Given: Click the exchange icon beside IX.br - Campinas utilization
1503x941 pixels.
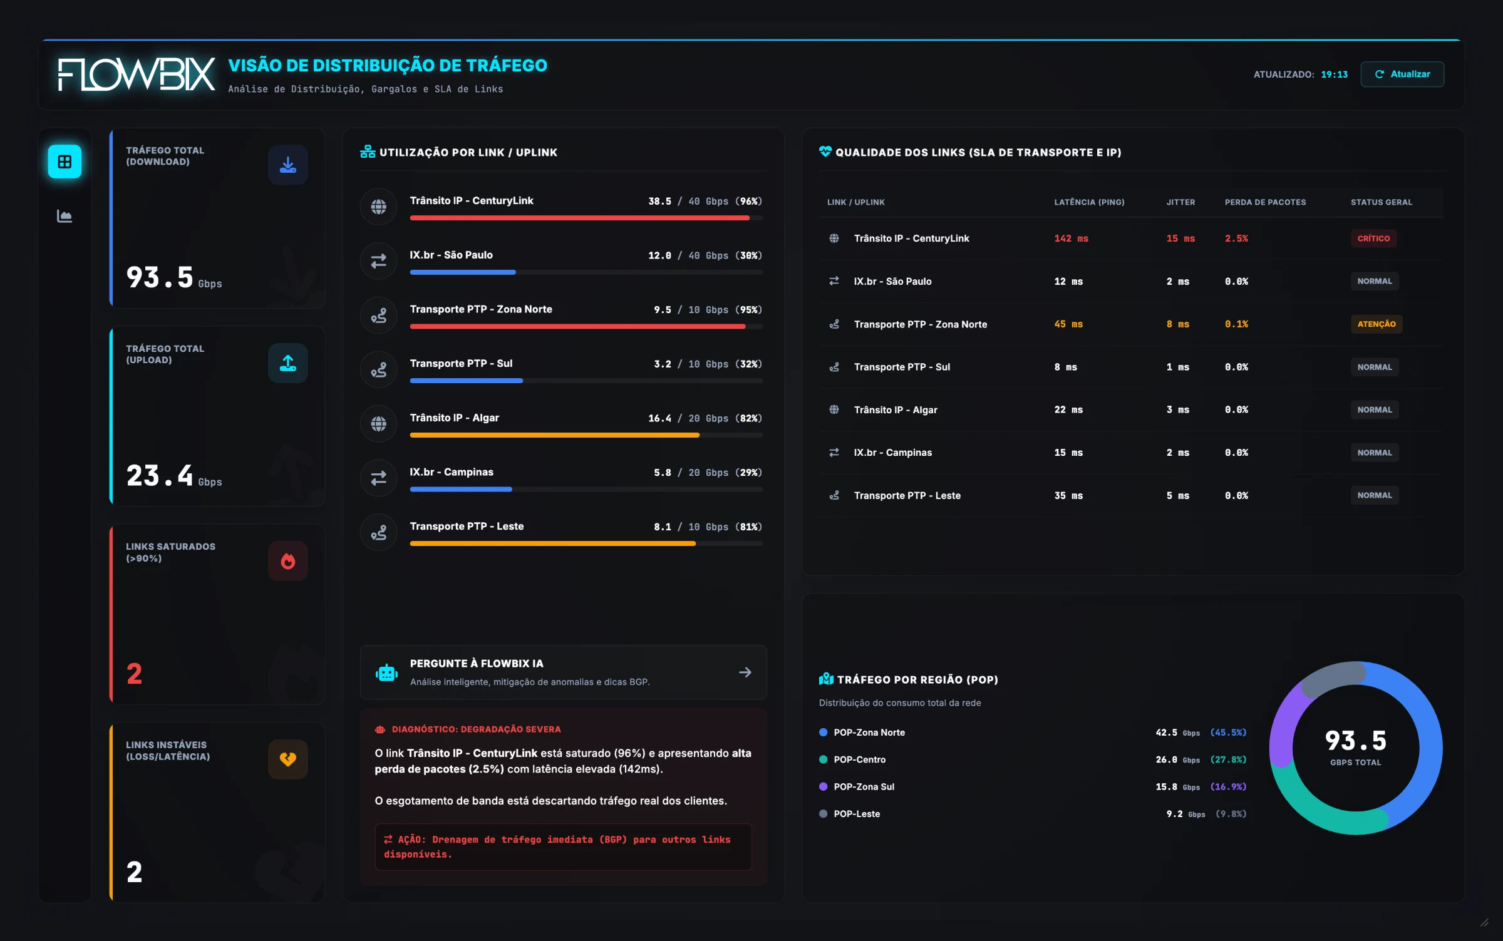Looking at the screenshot, I should click(x=378, y=478).
